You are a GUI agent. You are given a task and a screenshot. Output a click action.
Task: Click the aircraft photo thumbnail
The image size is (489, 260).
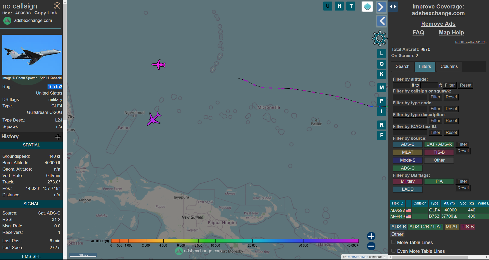point(32,55)
